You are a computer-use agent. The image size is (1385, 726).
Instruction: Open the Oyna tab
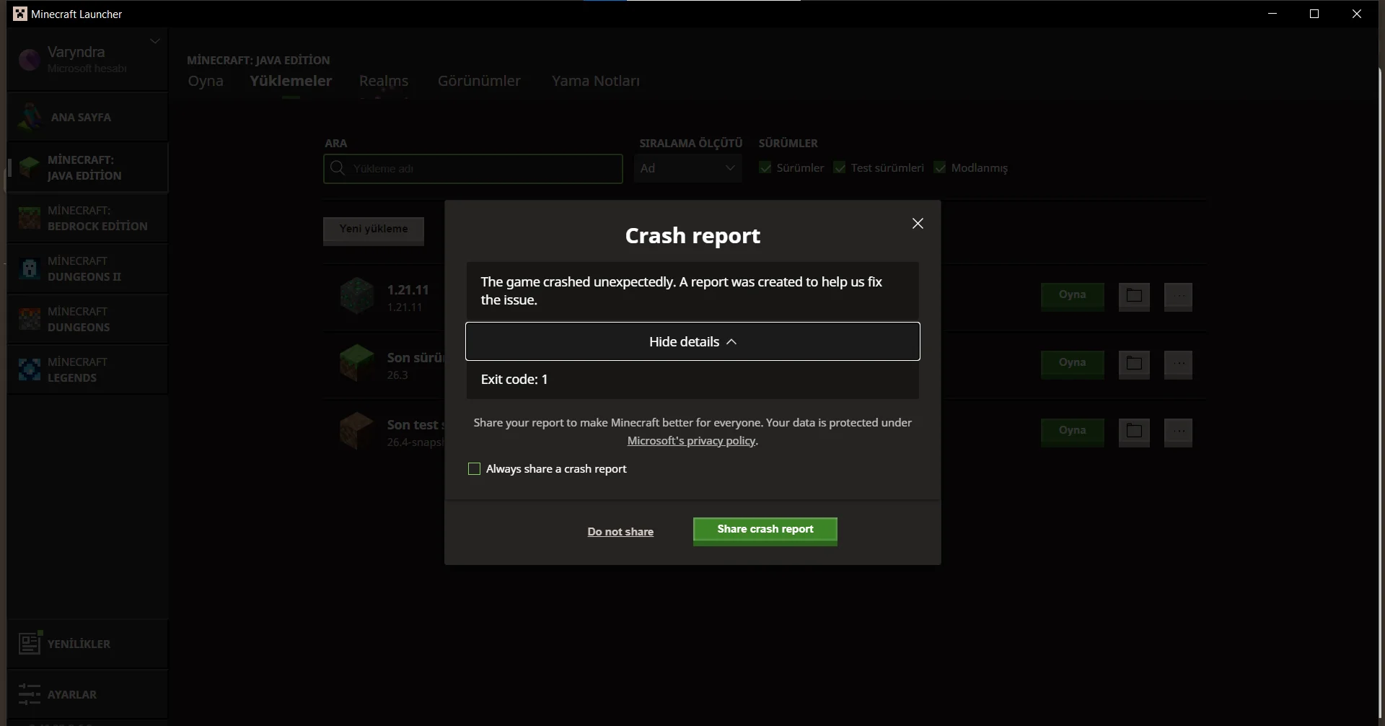click(x=206, y=81)
